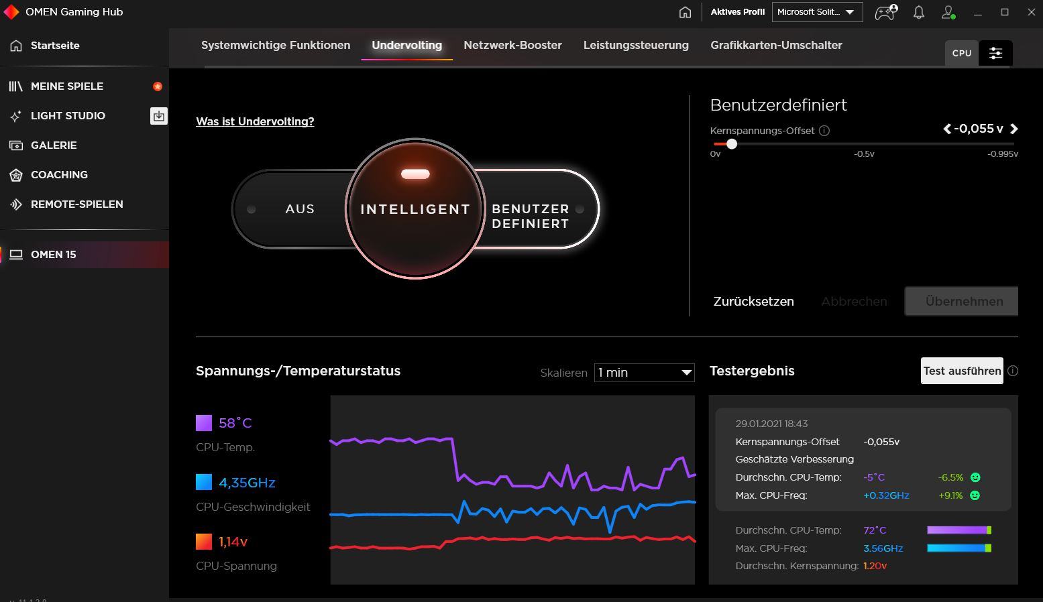Click Test ausführen button
Viewport: 1043px width, 602px height.
pyautogui.click(x=962, y=371)
